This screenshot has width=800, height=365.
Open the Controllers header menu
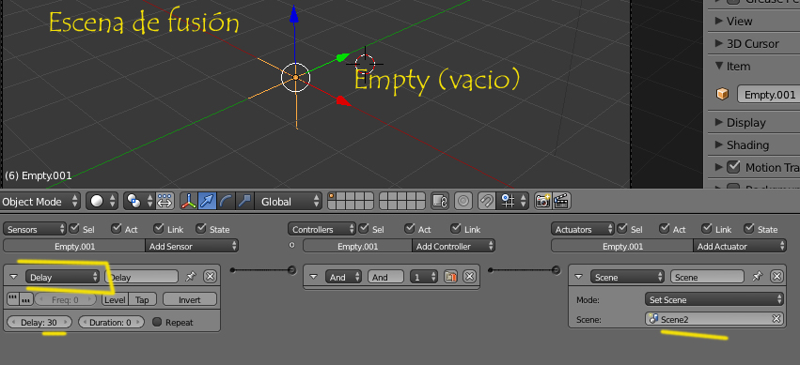click(322, 229)
